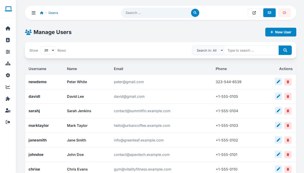Click the username newdemo
The height and width of the screenshot is (173, 304).
(37, 82)
